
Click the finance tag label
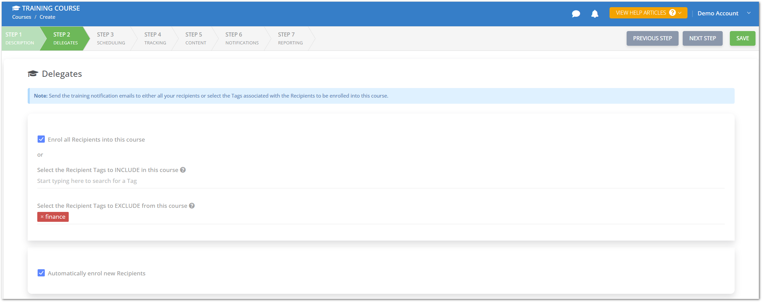pyautogui.click(x=55, y=217)
